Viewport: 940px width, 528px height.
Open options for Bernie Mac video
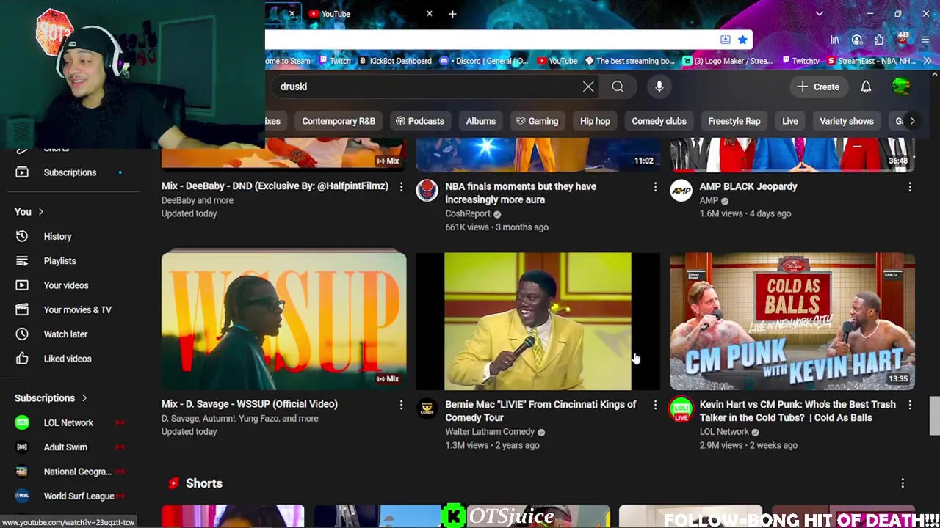[x=655, y=405]
